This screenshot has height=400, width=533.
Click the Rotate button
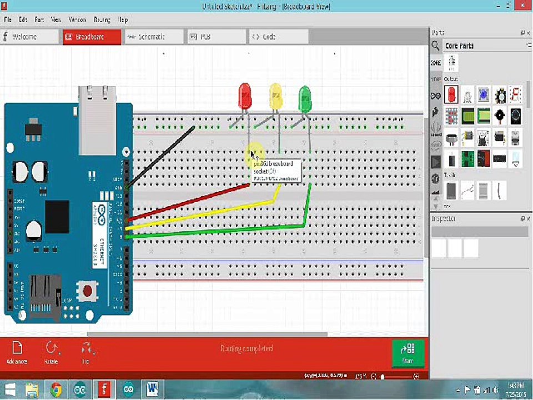[52, 353]
